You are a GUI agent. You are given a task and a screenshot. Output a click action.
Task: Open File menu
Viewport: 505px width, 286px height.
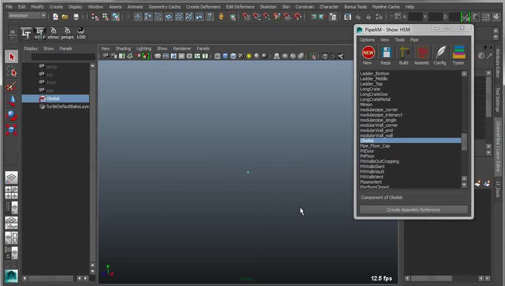[9, 7]
